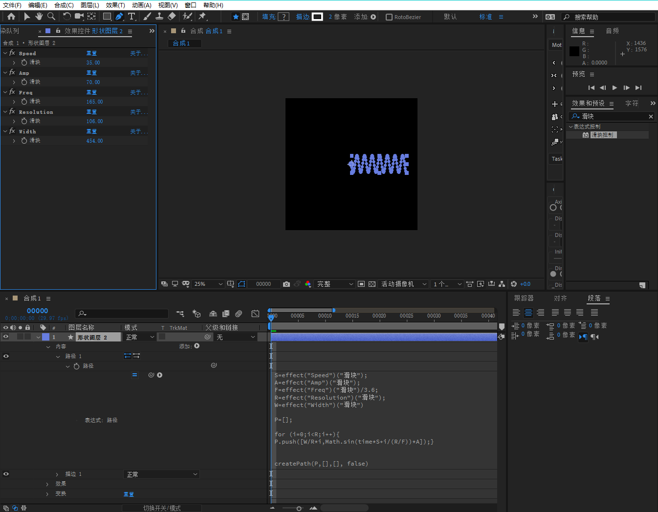Select the Puppet Pin tool
This screenshot has width=658, height=512.
[x=202, y=17]
